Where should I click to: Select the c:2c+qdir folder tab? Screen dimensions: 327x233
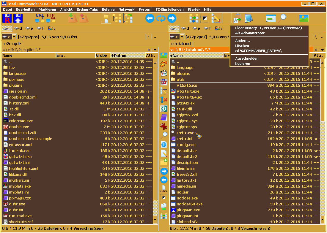pos(12,44)
